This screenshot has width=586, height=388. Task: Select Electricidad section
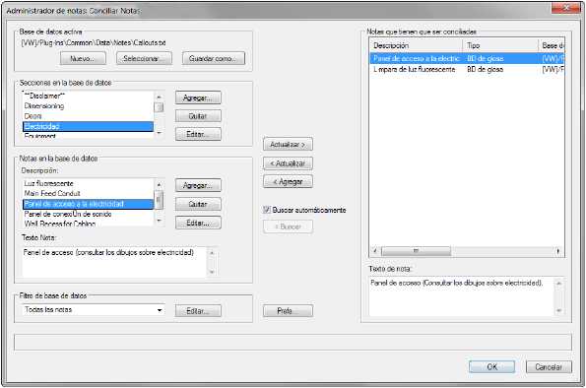point(89,126)
